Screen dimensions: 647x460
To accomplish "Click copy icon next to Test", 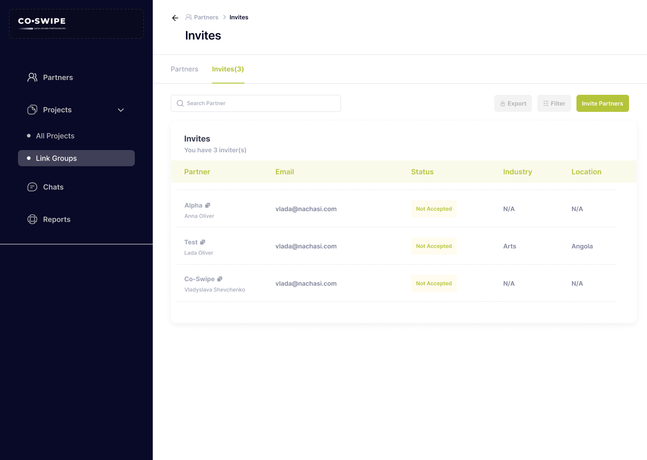I will tap(203, 242).
